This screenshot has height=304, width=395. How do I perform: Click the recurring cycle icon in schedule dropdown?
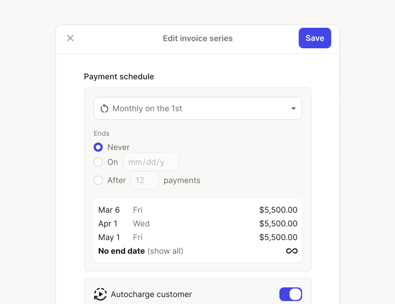coord(104,109)
